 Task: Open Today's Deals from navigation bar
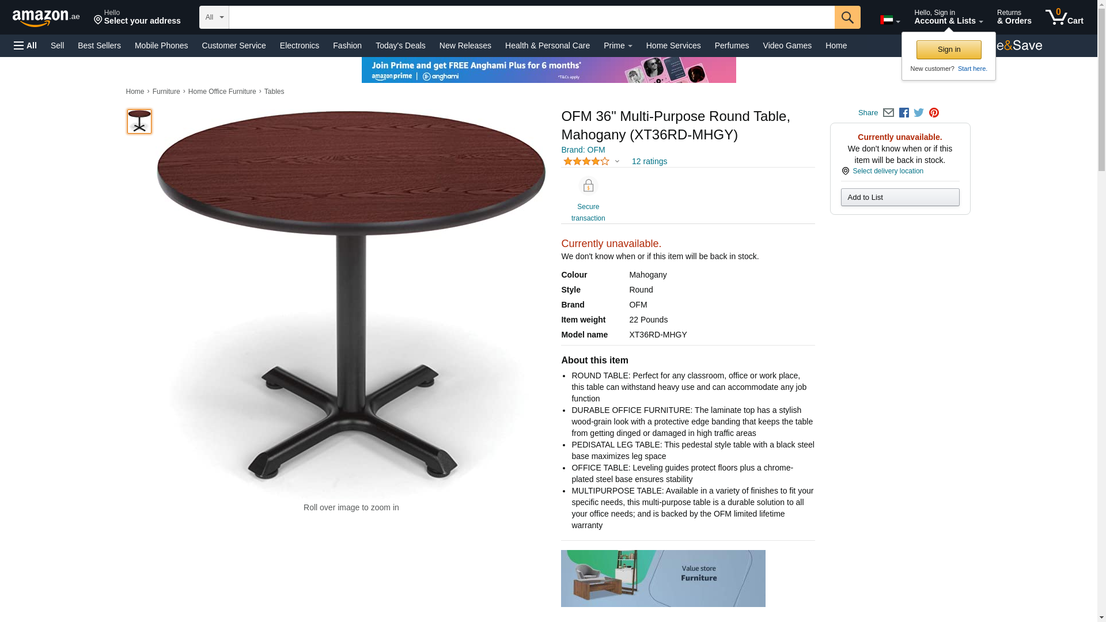click(400, 45)
